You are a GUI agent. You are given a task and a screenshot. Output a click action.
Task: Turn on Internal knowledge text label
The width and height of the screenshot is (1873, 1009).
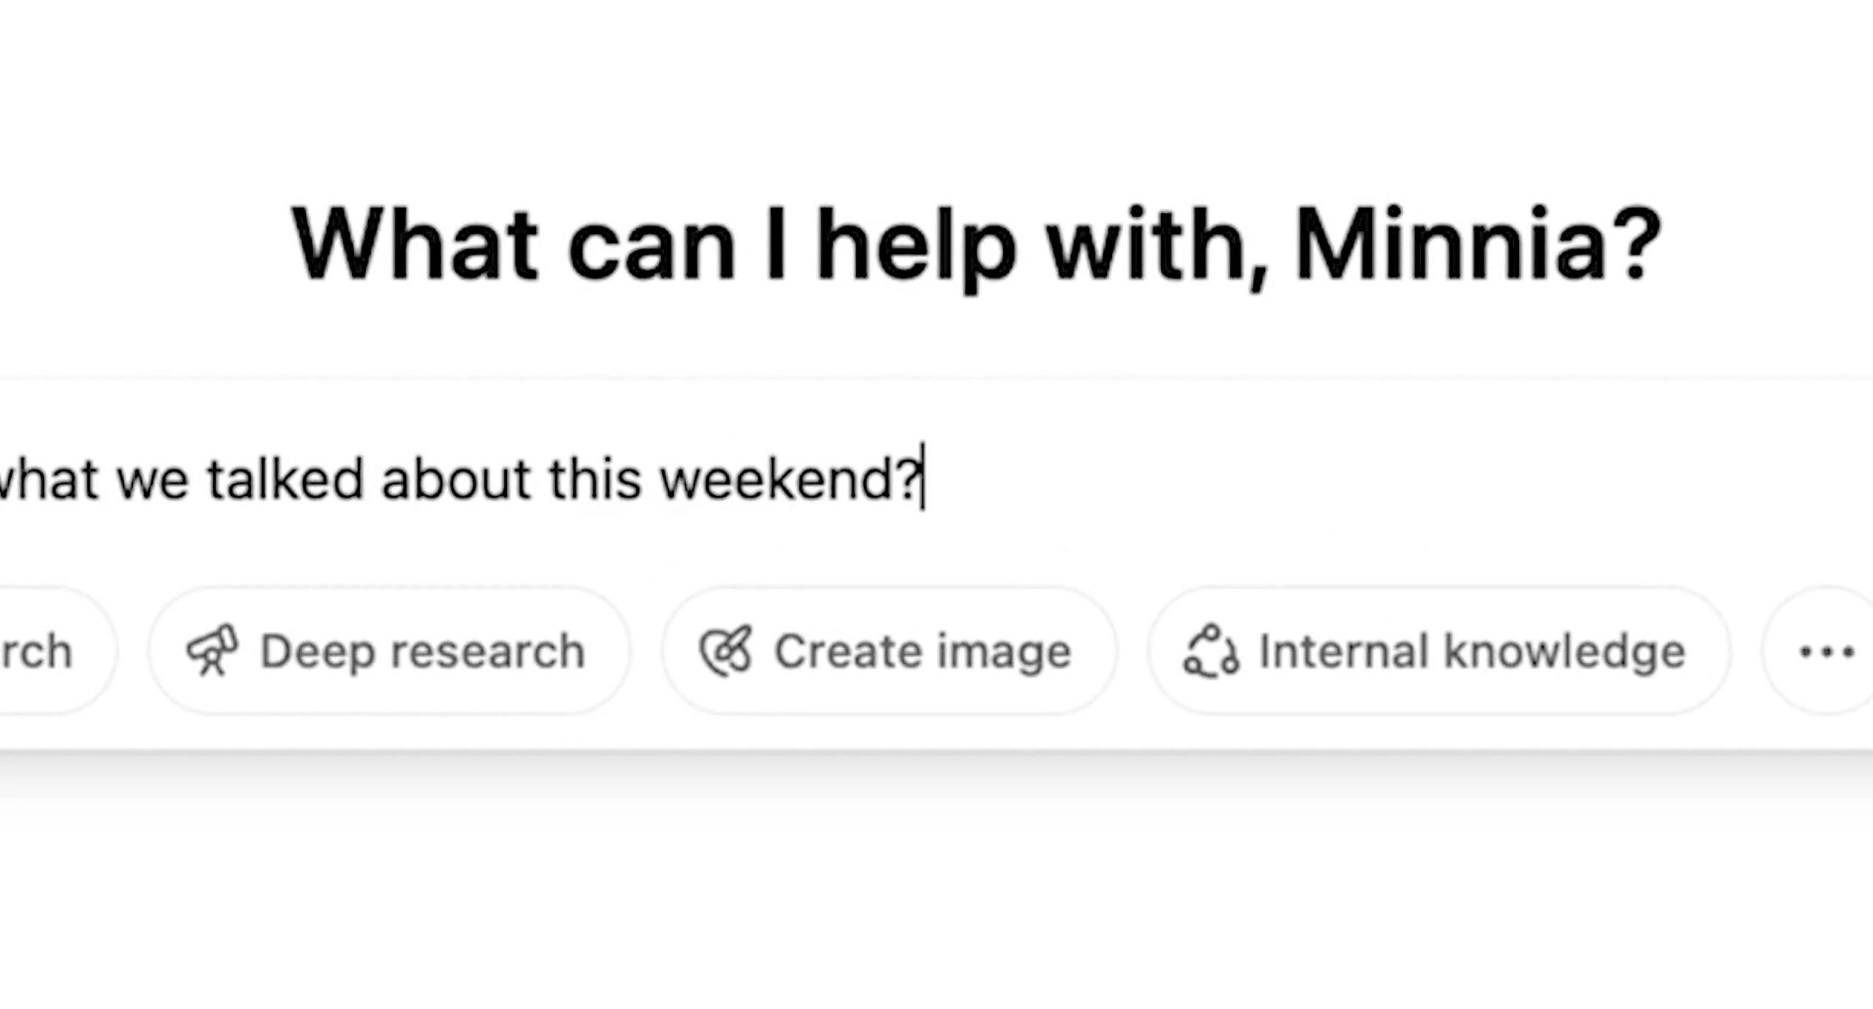(1472, 650)
